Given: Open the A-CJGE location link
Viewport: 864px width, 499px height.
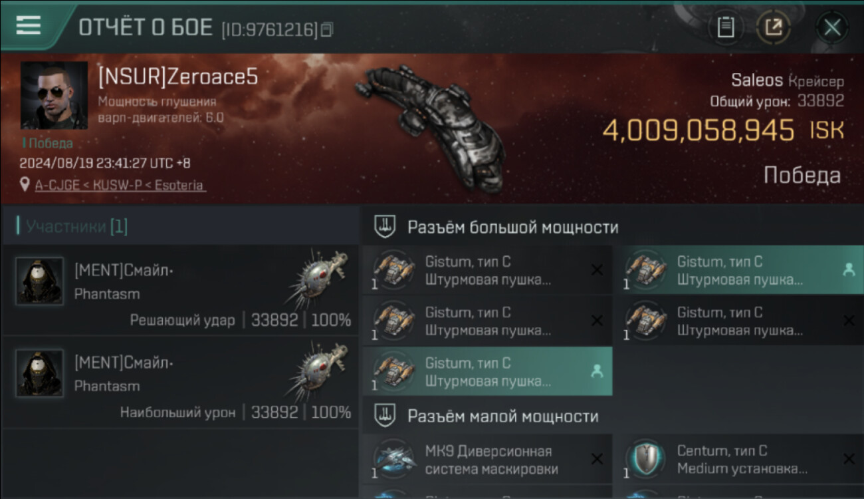Looking at the screenshot, I should click(120, 185).
